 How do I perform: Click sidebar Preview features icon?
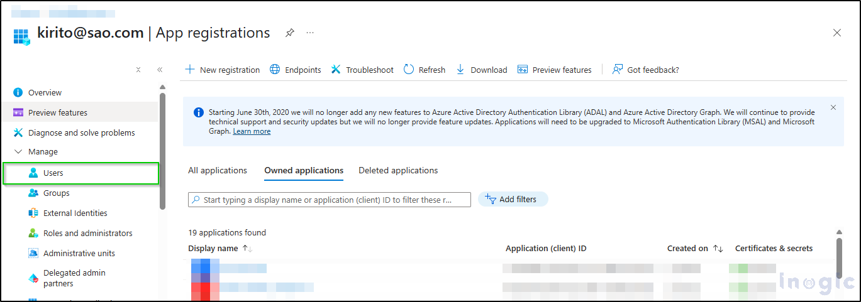[x=18, y=112]
